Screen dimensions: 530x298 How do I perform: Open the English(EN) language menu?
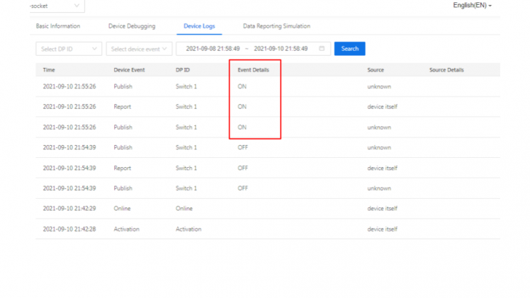(472, 6)
